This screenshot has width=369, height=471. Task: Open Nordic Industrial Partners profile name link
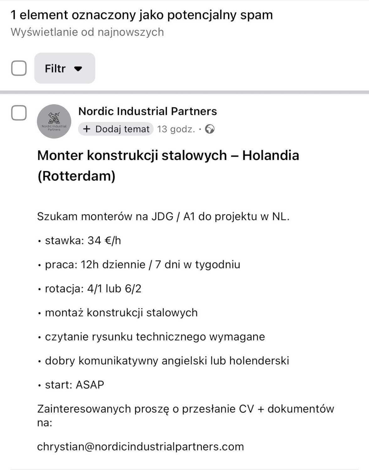point(147,111)
